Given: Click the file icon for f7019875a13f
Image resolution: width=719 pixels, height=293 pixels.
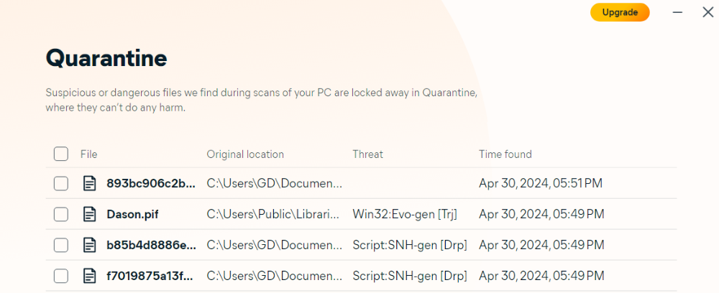Looking at the screenshot, I should pos(89,276).
